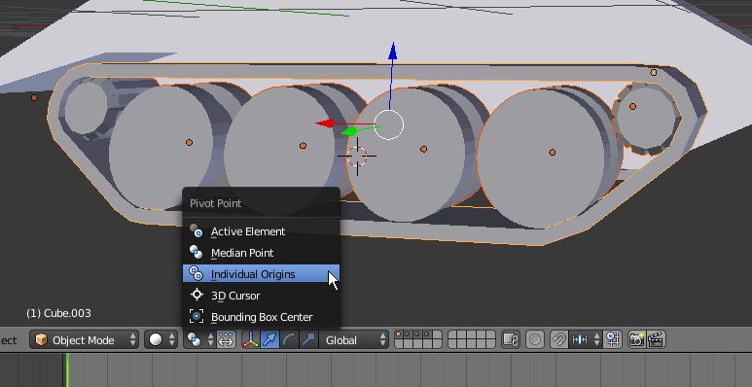The image size is (752, 387).
Task: Click the proportional editing circle icon
Action: pyautogui.click(x=535, y=340)
